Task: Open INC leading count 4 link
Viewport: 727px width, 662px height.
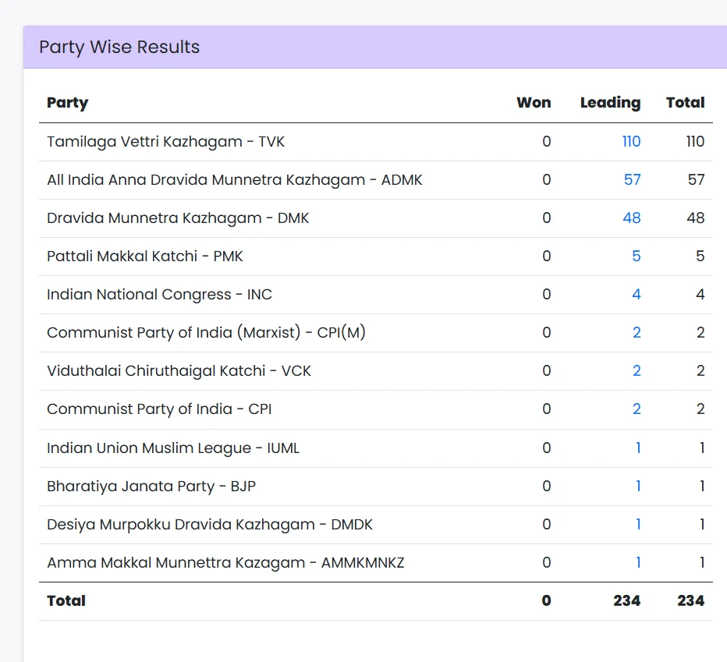Action: [637, 295]
